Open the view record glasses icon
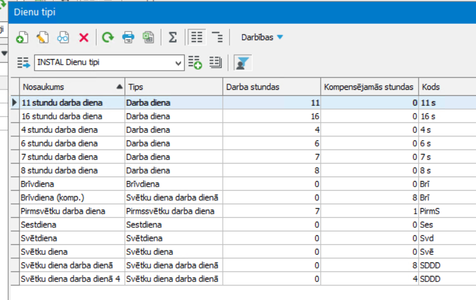Image resolution: width=476 pixels, height=300 pixels. [63, 38]
